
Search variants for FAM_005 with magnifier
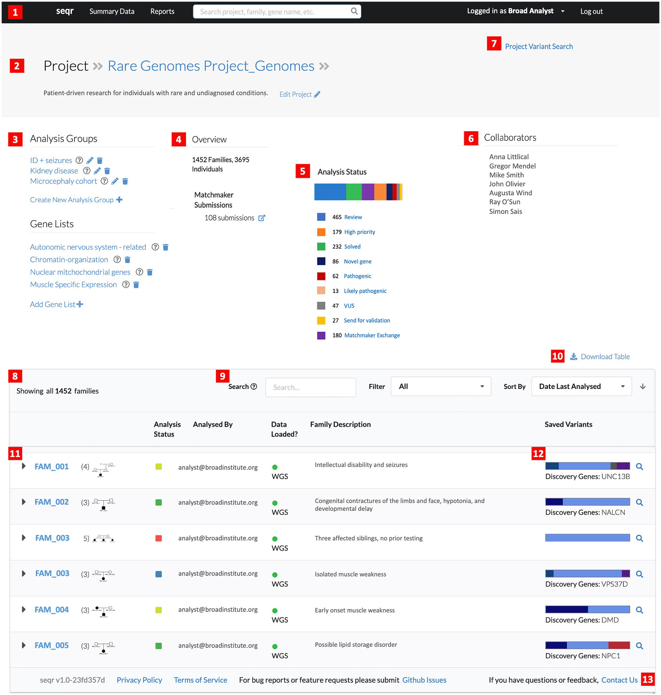pyautogui.click(x=639, y=645)
